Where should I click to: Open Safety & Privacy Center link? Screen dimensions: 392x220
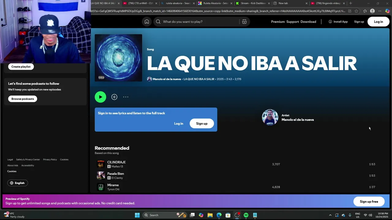click(x=28, y=159)
